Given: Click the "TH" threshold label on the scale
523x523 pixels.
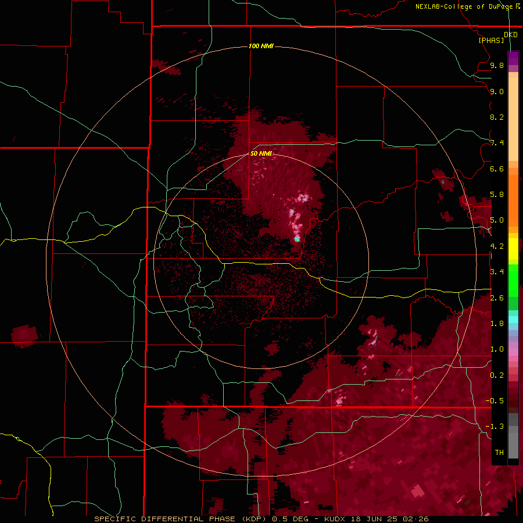Looking at the screenshot, I should pos(499,453).
